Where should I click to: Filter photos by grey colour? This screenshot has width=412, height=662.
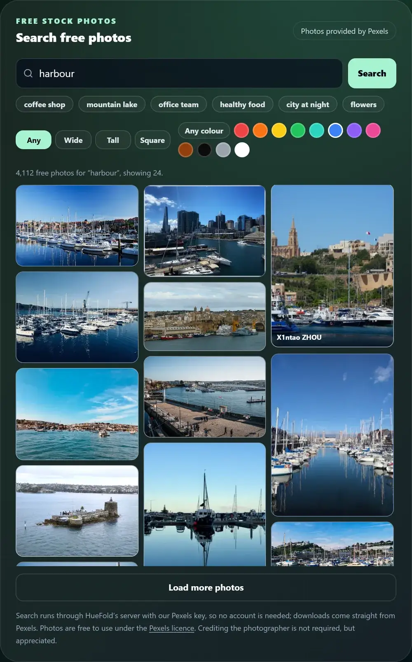click(223, 150)
